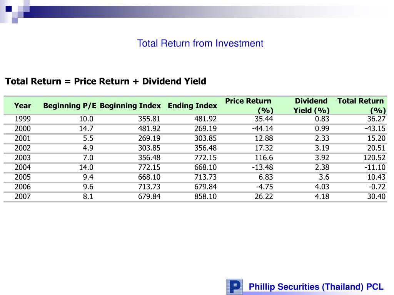Select the Dividend Yield (%) column header
394x295 pixels.
(311, 106)
